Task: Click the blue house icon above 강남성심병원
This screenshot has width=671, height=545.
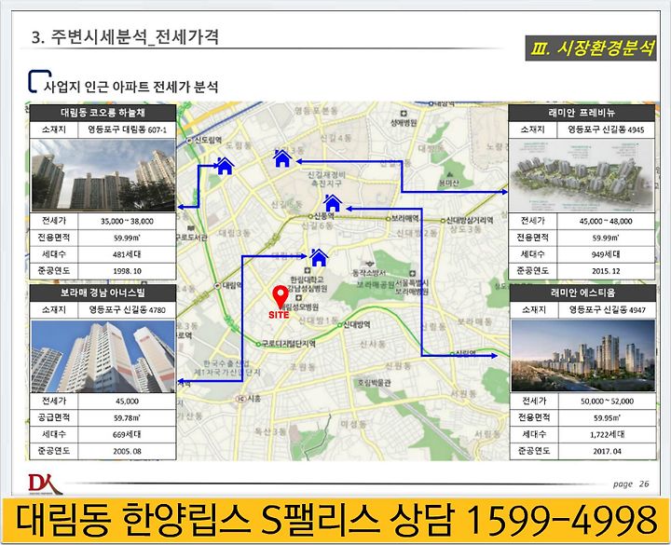Action: (x=319, y=257)
